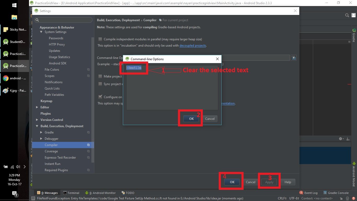Click the expand field icon beside Command-line Options
Viewport: 357px width, 201px height.
coord(293,58)
